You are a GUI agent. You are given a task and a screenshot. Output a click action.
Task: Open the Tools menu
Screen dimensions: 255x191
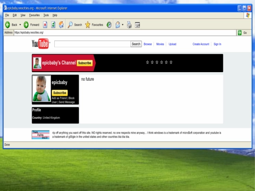pos(46,15)
